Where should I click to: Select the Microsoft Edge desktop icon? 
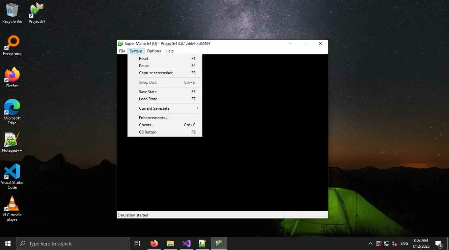pos(12,112)
